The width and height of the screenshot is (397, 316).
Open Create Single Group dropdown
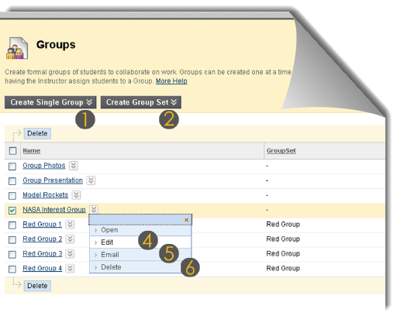[x=50, y=102]
